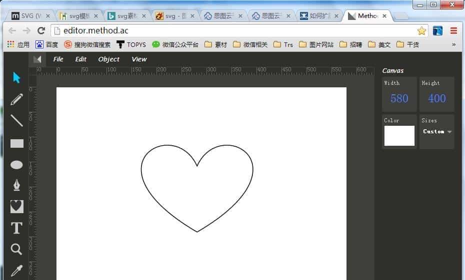Image resolution: width=465 pixels, height=280 pixels.
Task: Open the View menu
Action: [139, 59]
